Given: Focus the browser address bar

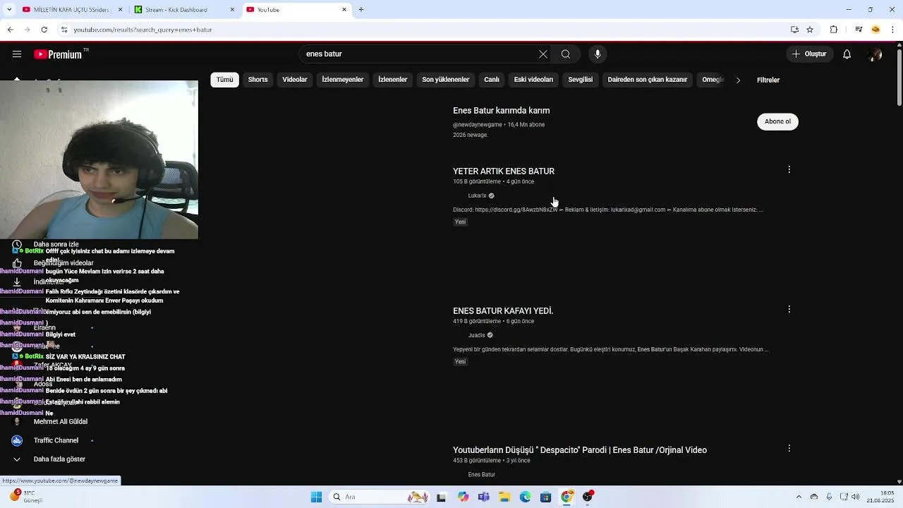Looking at the screenshot, I should tap(423, 30).
